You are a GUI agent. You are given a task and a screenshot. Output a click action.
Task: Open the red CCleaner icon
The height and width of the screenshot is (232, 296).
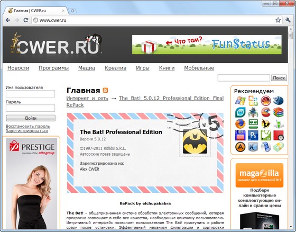[x=266, y=112]
